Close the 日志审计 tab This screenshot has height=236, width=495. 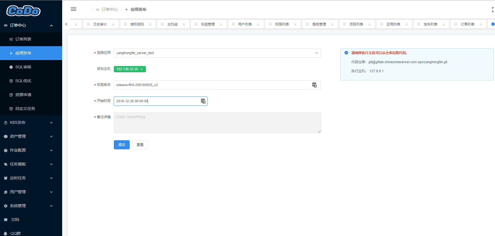(x=113, y=24)
